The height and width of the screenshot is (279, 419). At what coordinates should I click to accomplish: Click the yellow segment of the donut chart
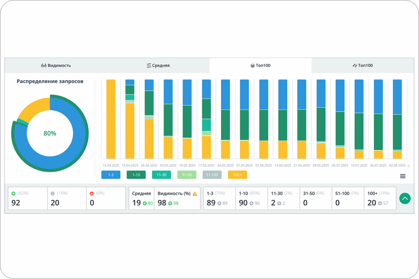[x=36, y=109]
